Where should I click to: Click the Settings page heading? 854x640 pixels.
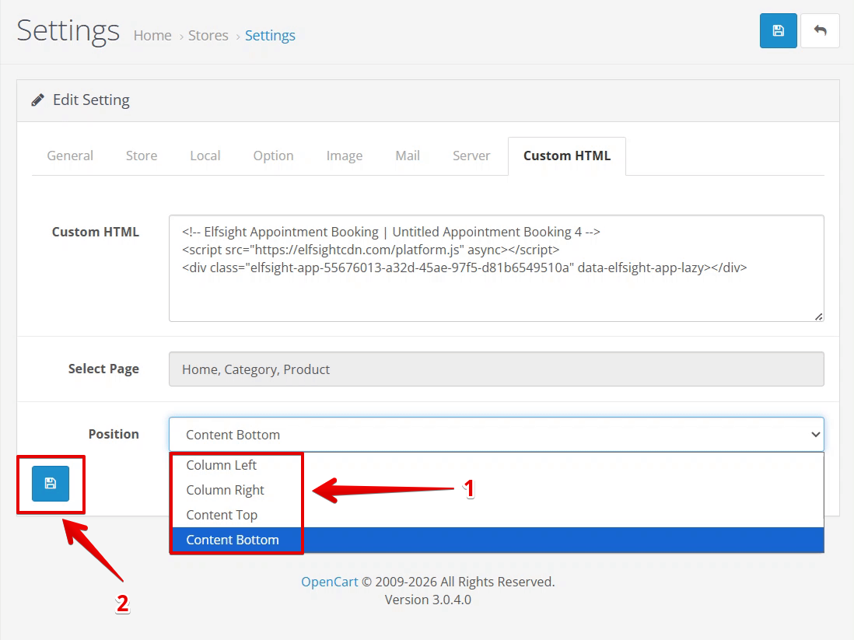[x=68, y=30]
